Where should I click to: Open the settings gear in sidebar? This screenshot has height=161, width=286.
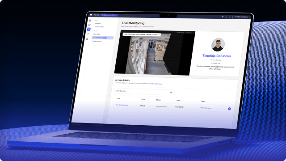tap(87, 39)
